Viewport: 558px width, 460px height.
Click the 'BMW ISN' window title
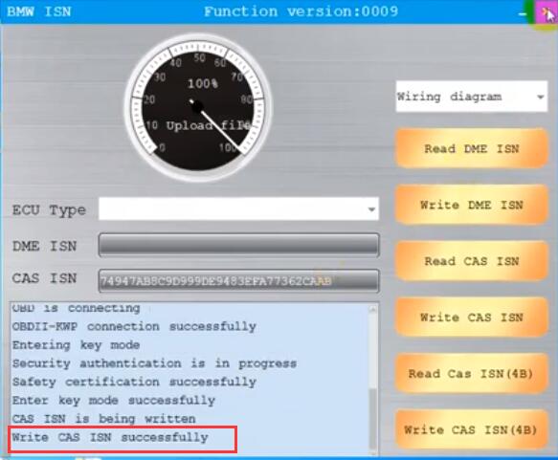[x=39, y=11]
